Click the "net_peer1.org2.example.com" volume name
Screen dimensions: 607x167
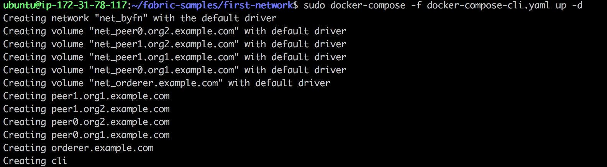(164, 44)
